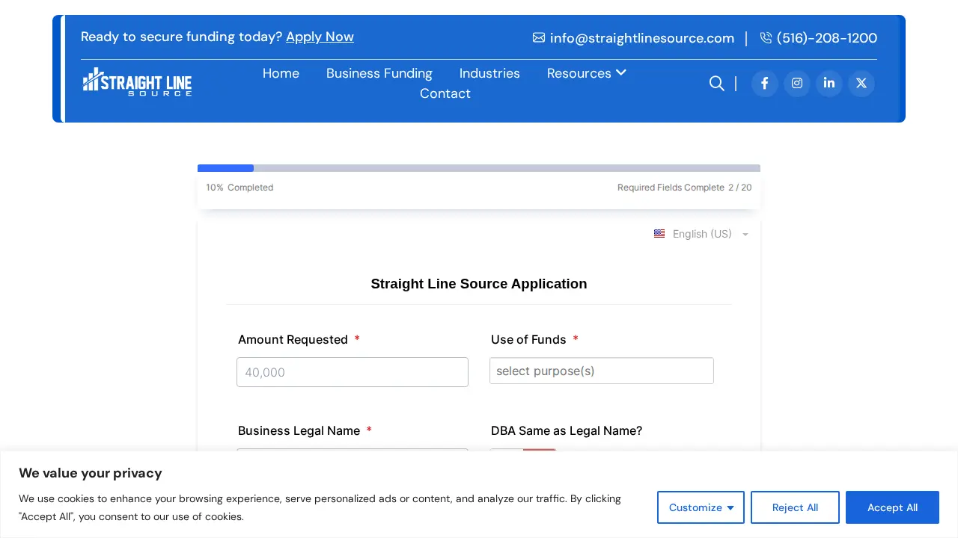
Task: Visit the Facebook social icon
Action: tap(765, 84)
